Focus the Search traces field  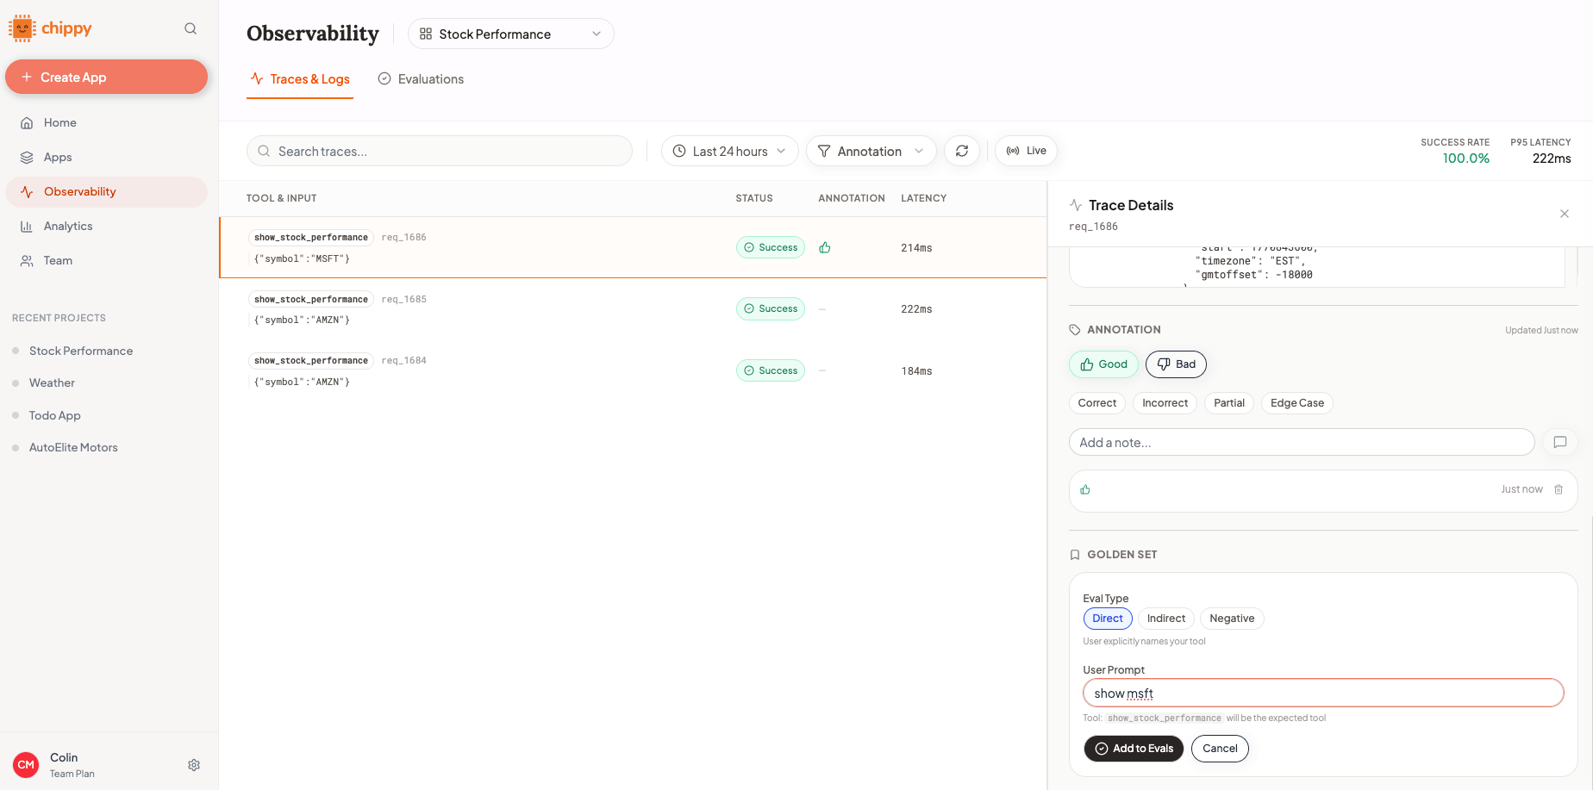coord(440,151)
